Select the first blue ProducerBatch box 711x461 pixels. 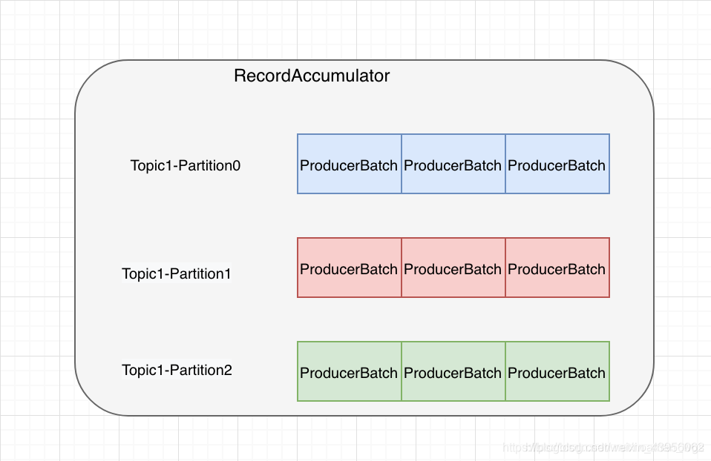point(349,165)
